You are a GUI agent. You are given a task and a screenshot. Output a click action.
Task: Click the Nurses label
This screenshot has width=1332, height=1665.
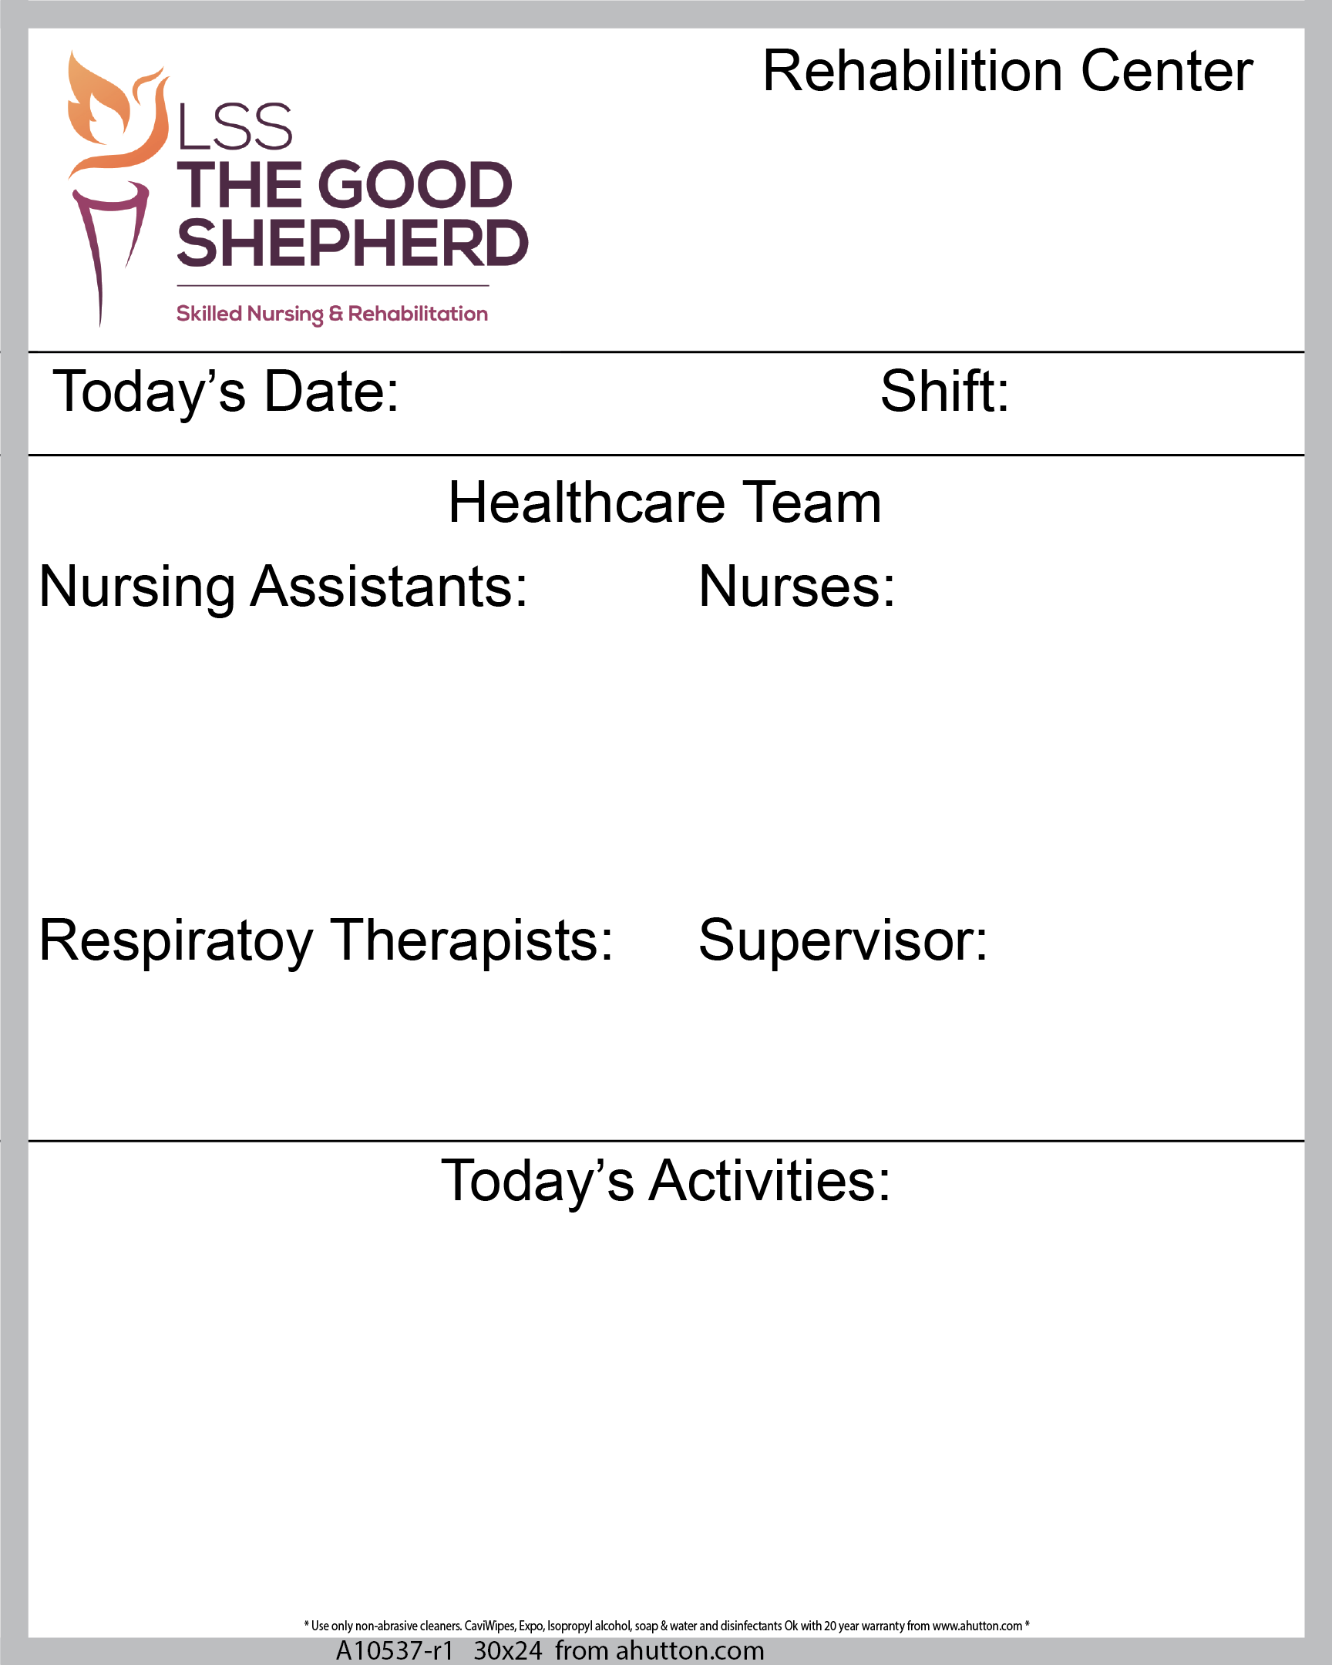[x=797, y=587]
